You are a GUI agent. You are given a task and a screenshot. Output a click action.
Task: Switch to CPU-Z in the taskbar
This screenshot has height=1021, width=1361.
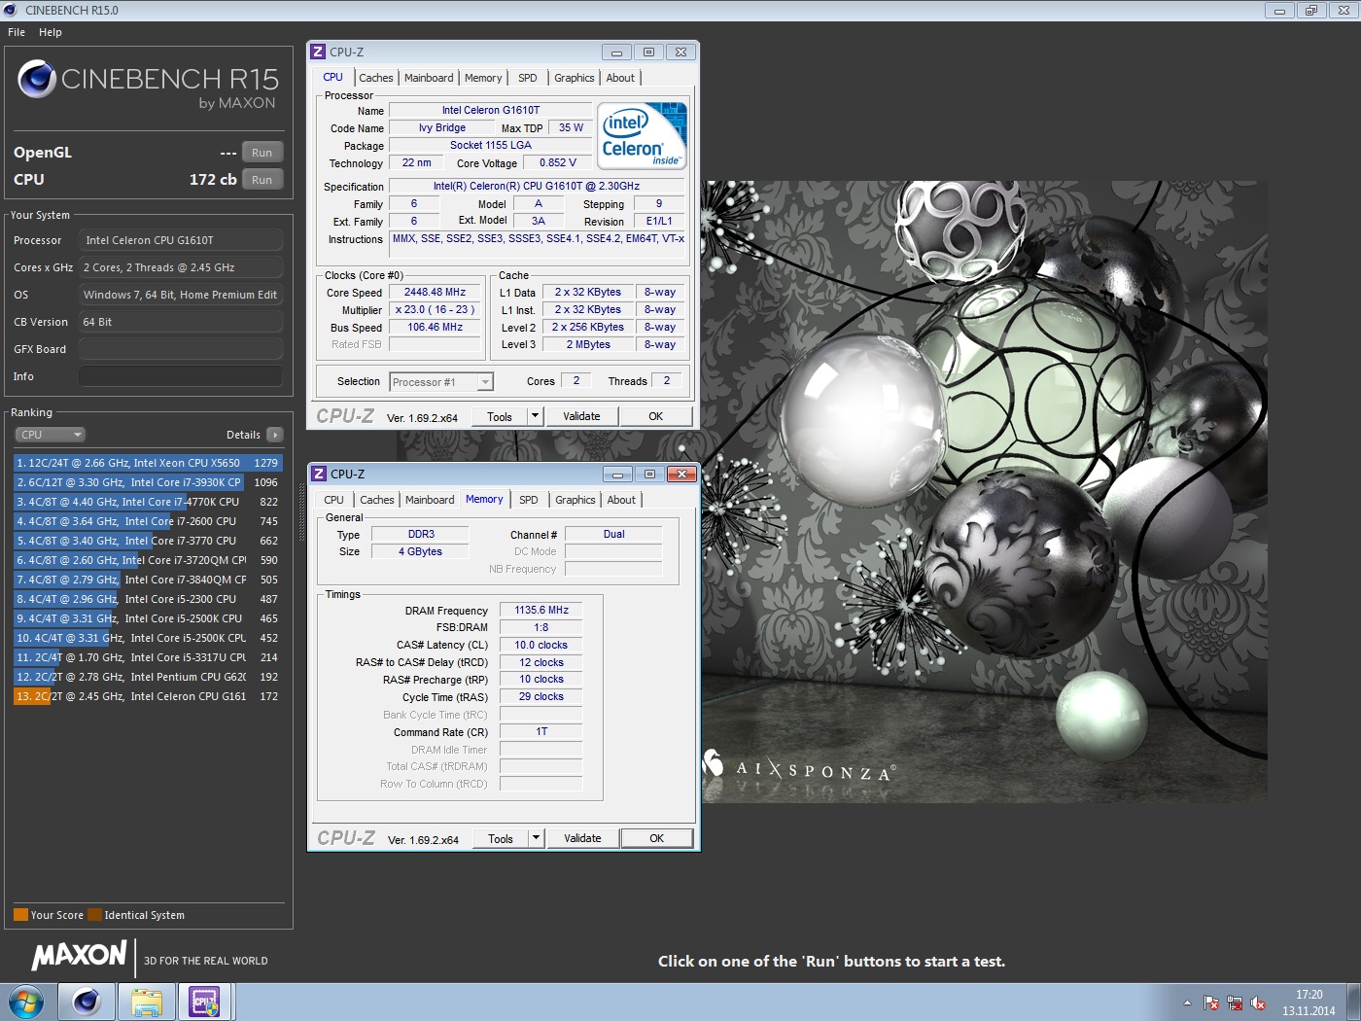[x=204, y=1002]
